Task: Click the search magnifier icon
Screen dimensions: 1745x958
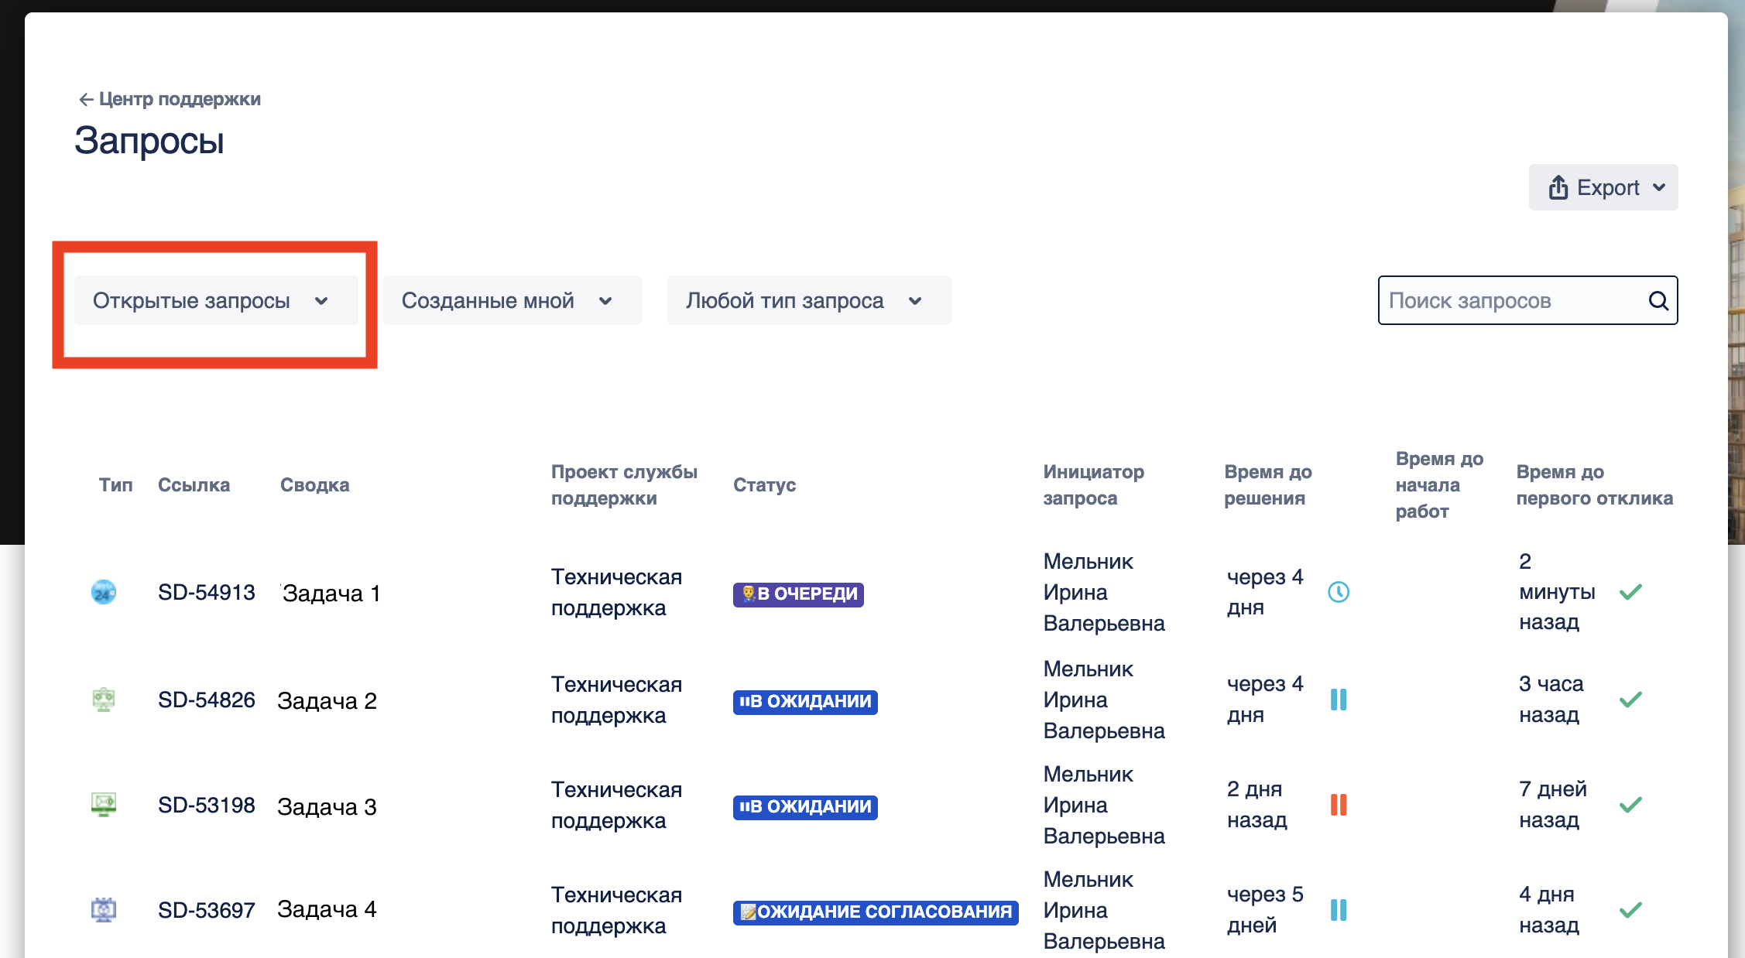Action: click(1658, 300)
